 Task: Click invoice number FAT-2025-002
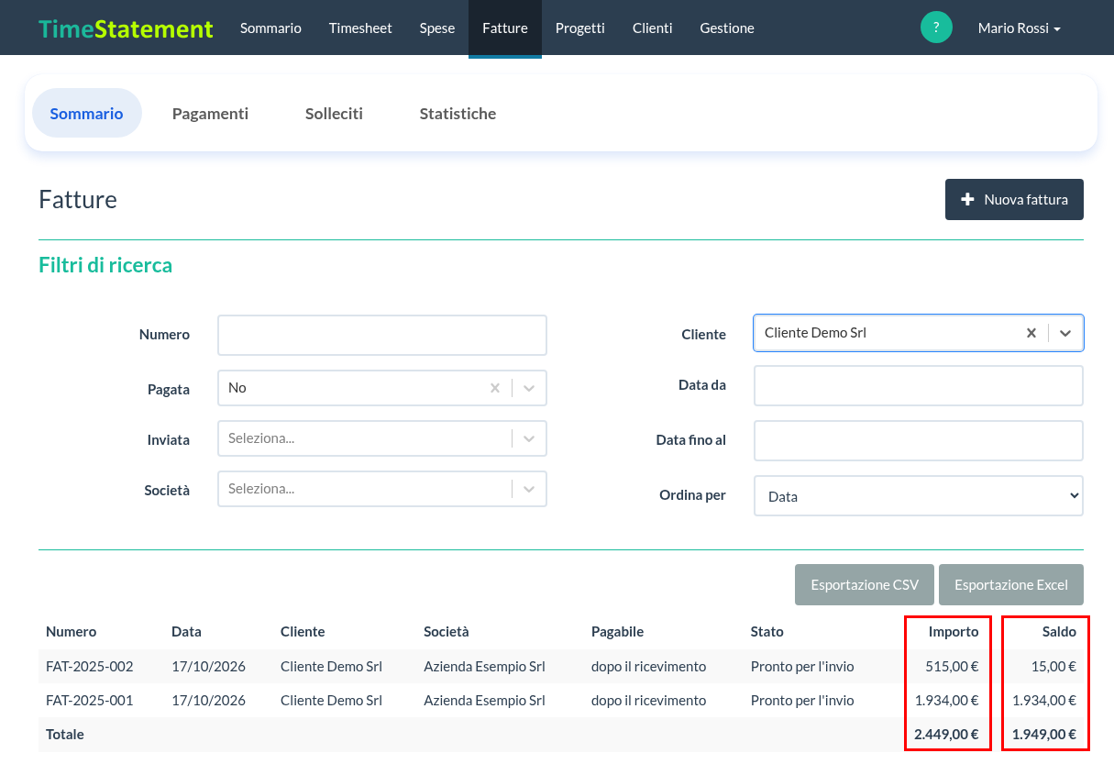pyautogui.click(x=90, y=667)
